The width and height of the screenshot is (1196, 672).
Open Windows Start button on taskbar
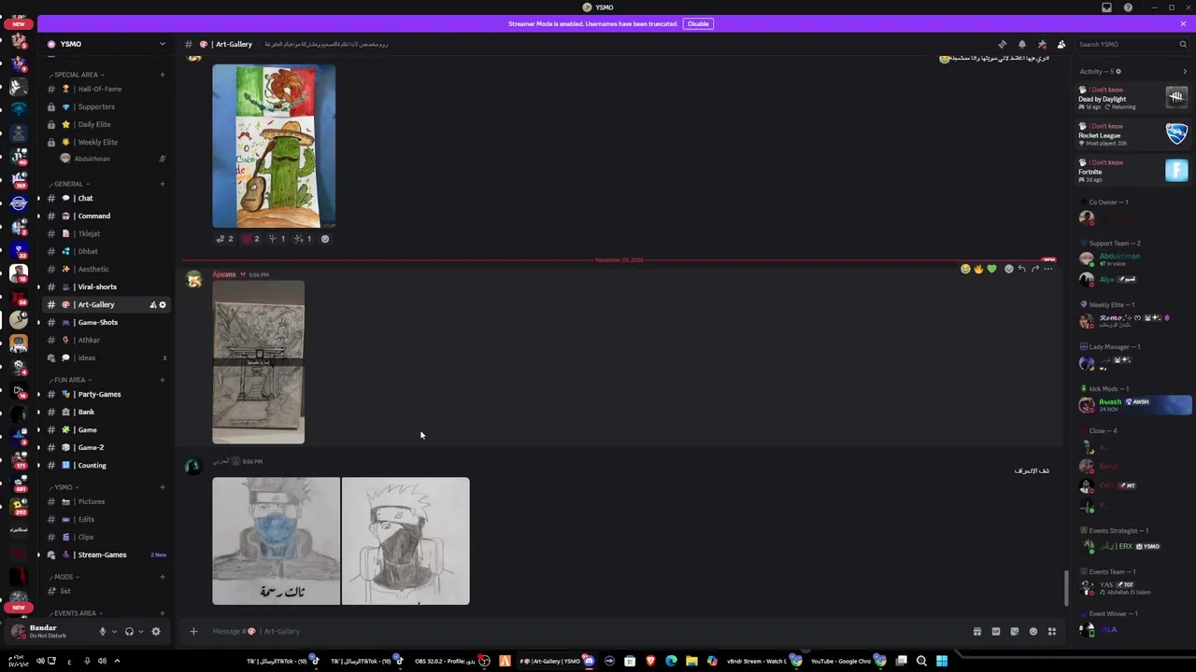click(942, 661)
